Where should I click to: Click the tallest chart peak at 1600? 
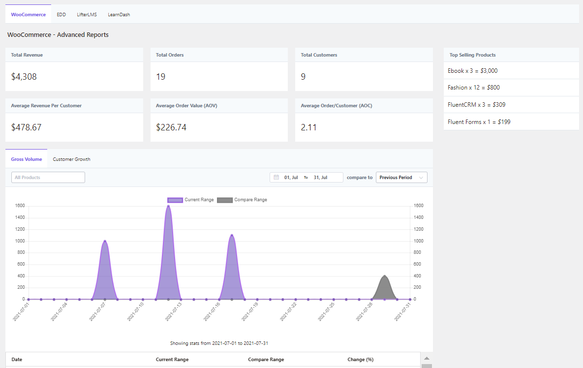[168, 207]
